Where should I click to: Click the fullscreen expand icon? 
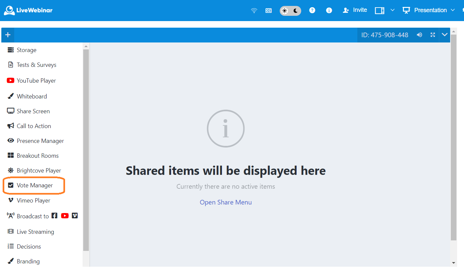coord(433,35)
